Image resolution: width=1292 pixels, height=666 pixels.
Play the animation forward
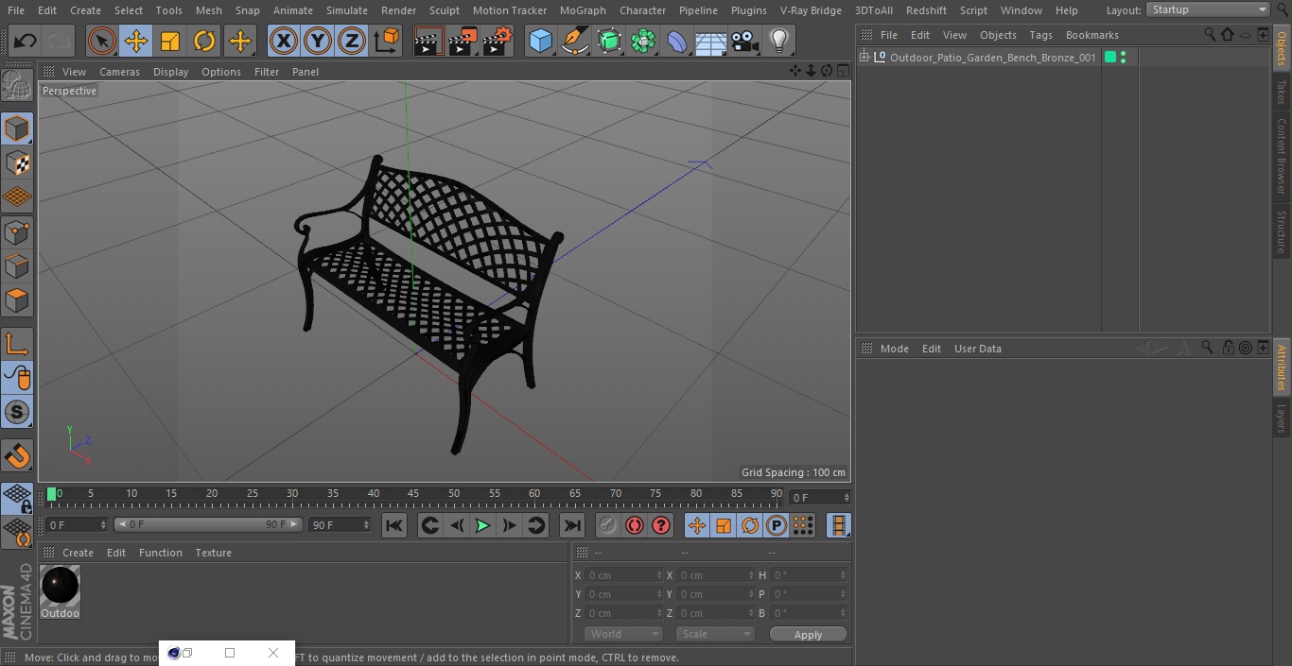(482, 526)
